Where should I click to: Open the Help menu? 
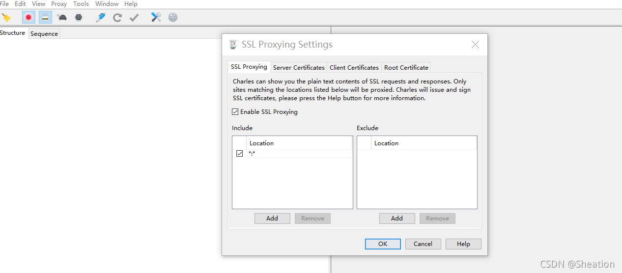pyautogui.click(x=131, y=3)
